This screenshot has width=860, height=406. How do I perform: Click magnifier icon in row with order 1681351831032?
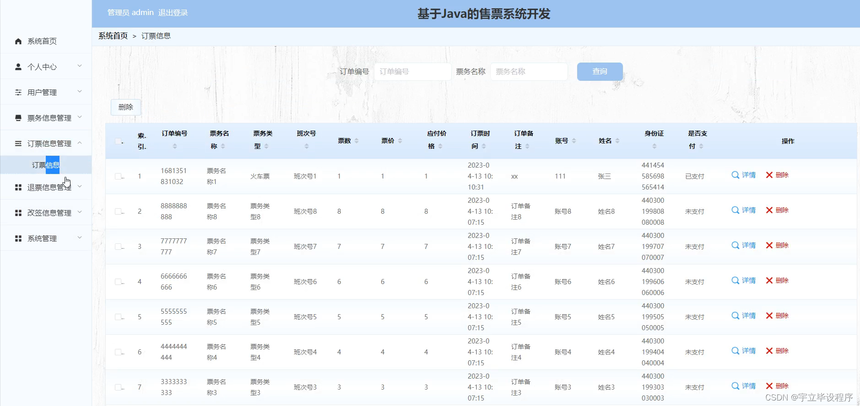tap(735, 175)
